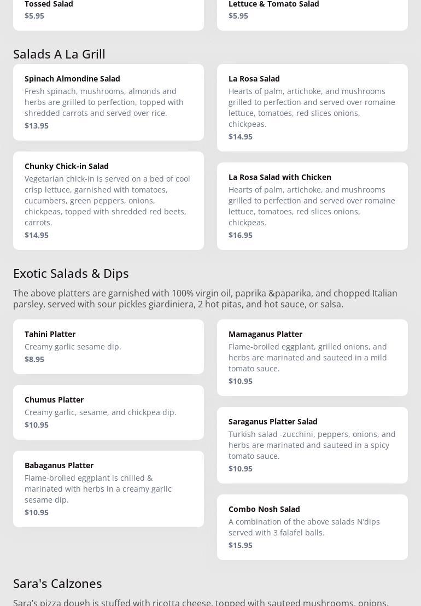Click the $16.95 price label

tap(241, 235)
